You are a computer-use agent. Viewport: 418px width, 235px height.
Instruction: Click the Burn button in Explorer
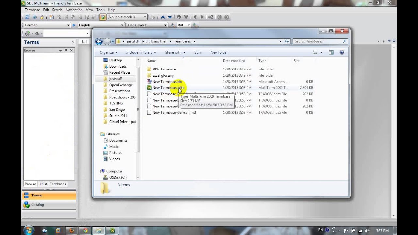click(198, 52)
